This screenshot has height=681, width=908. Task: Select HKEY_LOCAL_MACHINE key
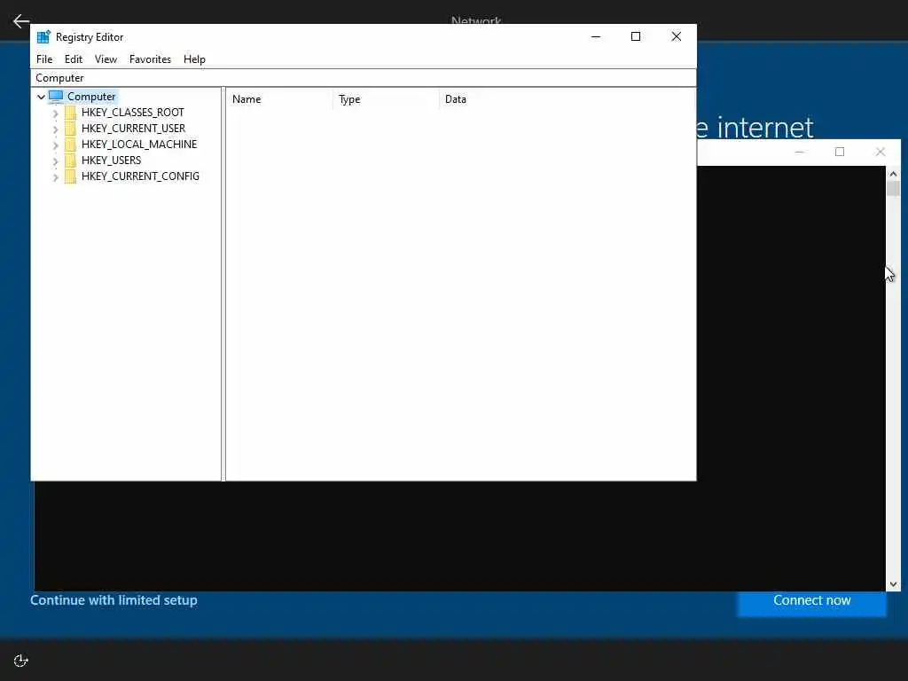(139, 145)
